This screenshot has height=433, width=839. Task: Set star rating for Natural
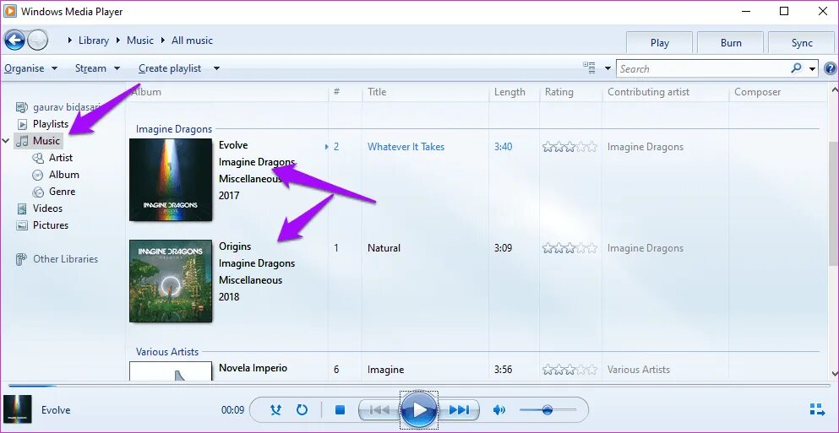coord(569,248)
